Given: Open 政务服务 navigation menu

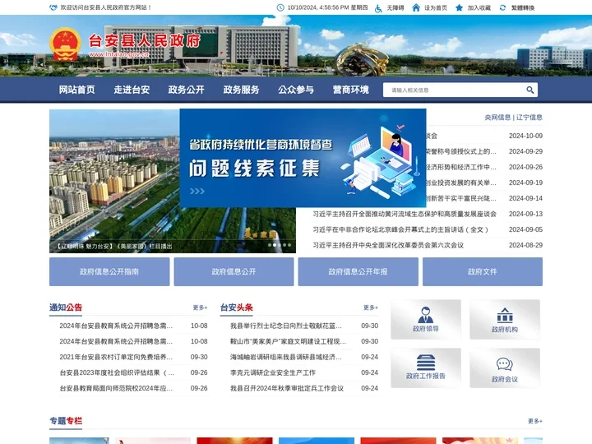Looking at the screenshot, I should pyautogui.click(x=241, y=90).
